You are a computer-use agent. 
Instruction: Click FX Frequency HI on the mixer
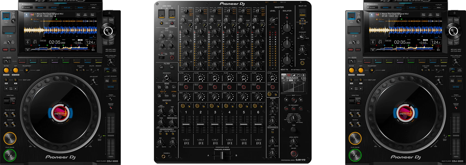(301, 109)
